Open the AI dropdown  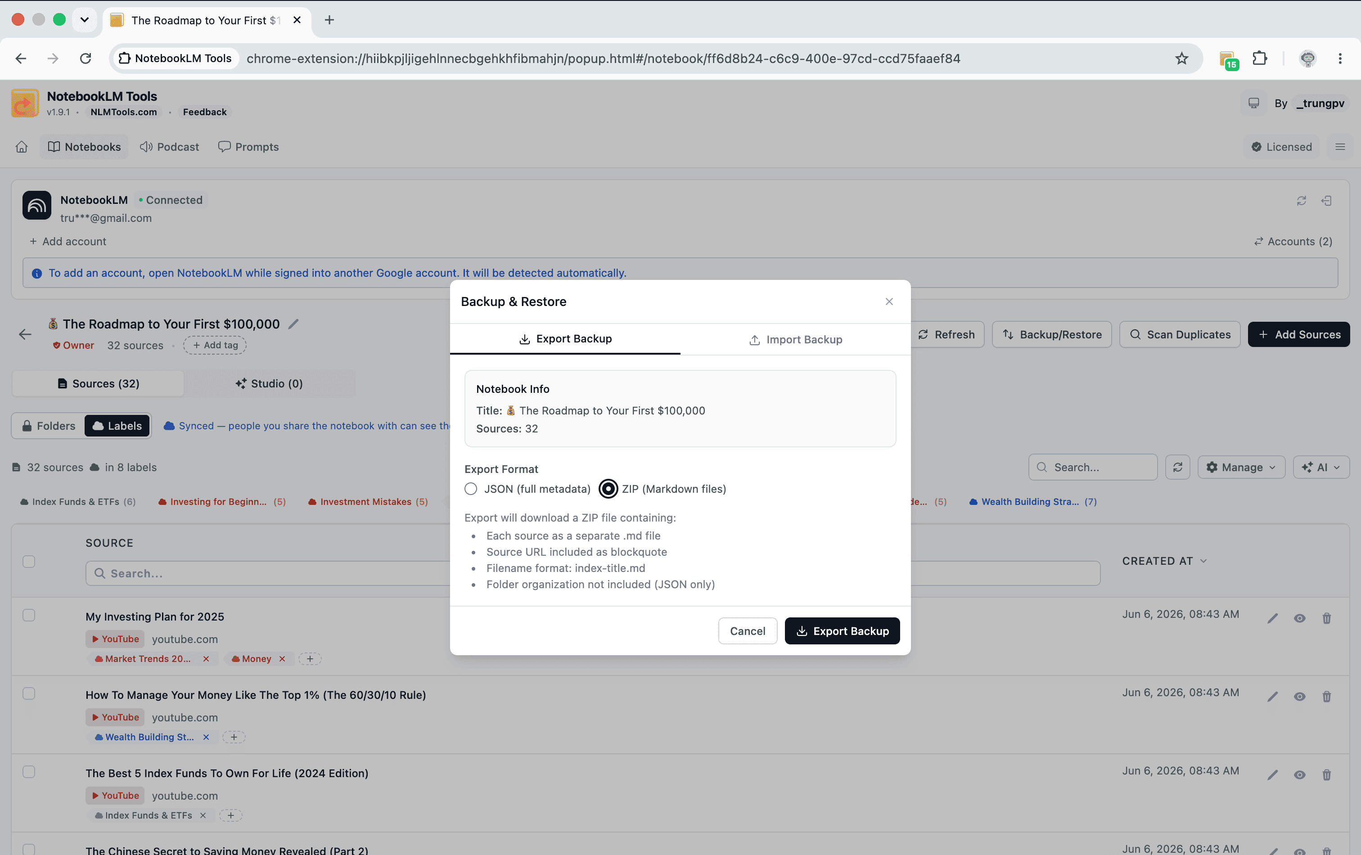[x=1321, y=468]
